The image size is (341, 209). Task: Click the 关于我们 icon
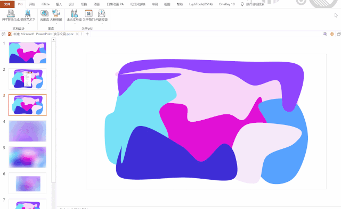click(x=89, y=13)
